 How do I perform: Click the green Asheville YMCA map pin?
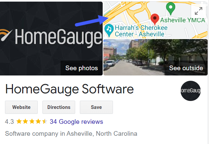click(171, 9)
